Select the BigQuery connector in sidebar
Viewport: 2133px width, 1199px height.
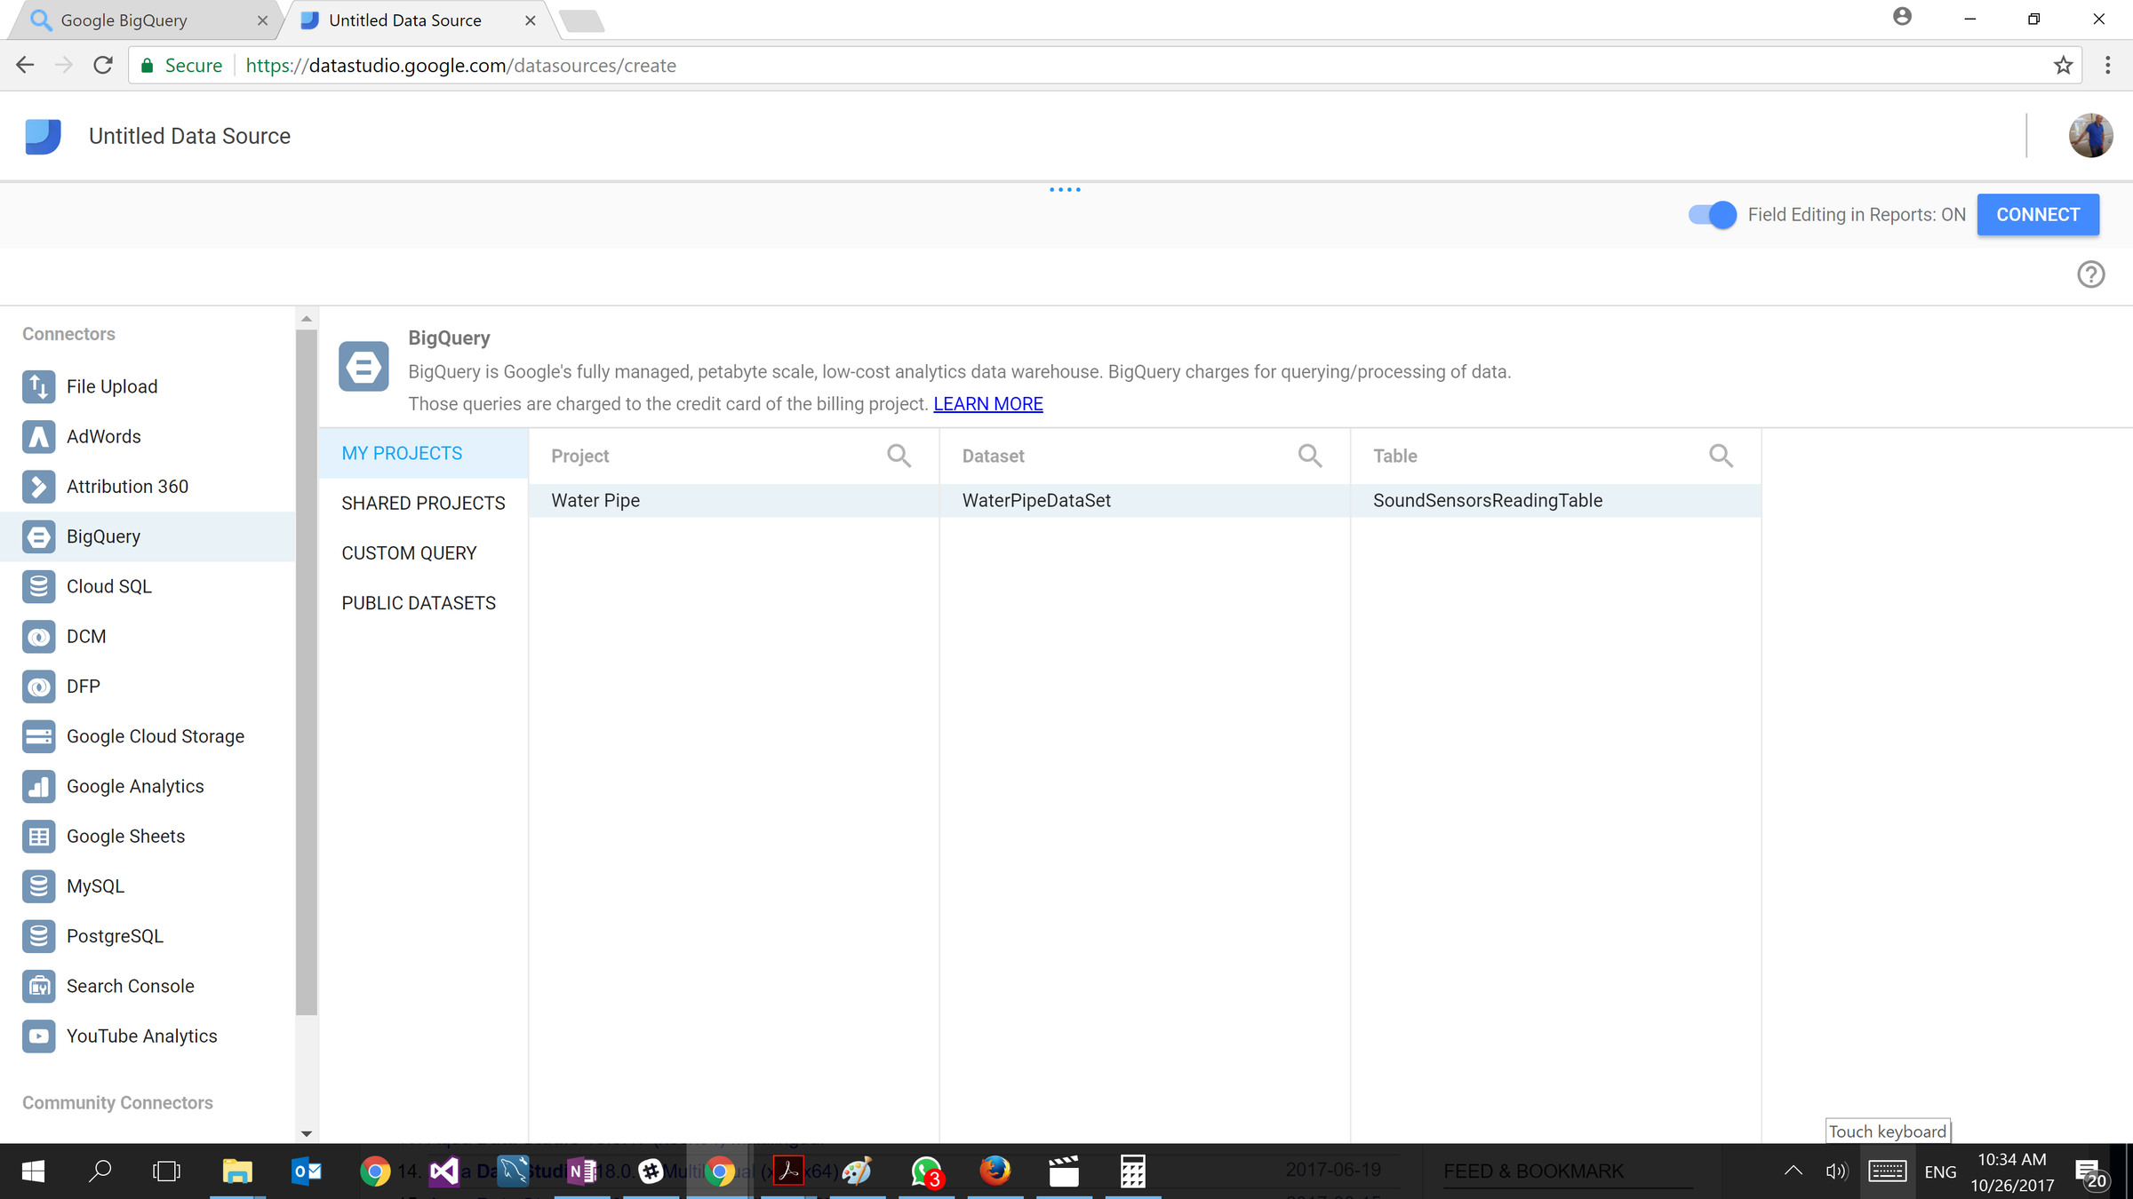point(148,536)
